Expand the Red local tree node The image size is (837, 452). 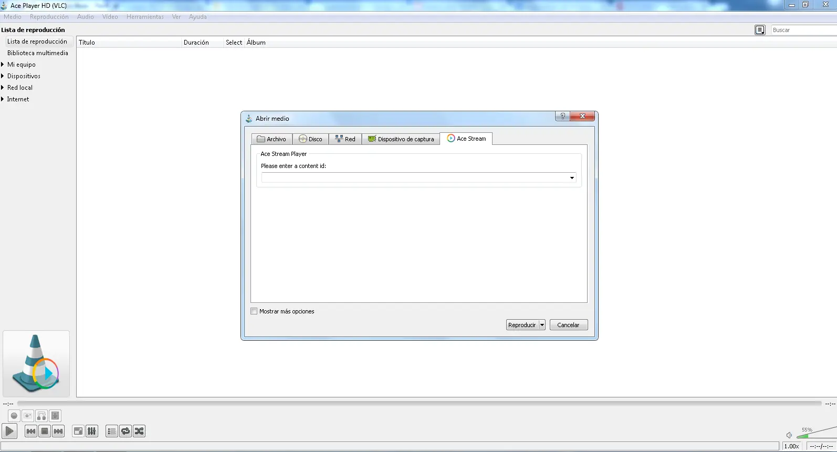[x=3, y=88]
